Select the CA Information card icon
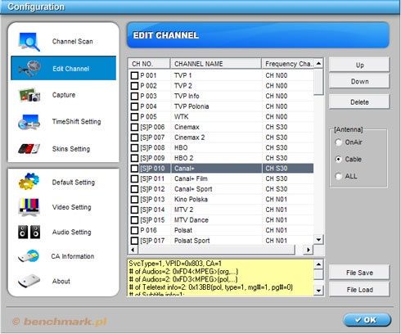The width and height of the screenshot is (401, 334). (29, 256)
